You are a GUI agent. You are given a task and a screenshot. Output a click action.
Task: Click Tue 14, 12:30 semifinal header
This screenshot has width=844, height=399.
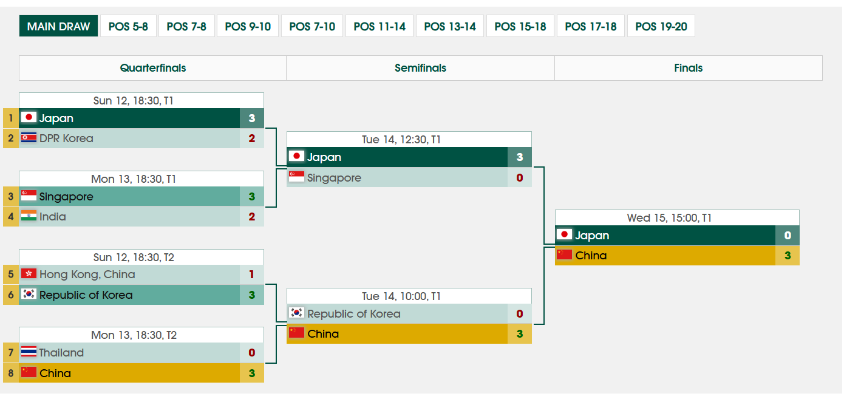click(409, 139)
